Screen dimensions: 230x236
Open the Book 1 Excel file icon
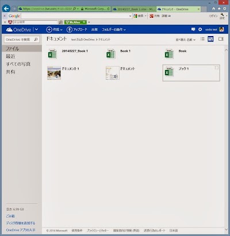tap(111, 54)
